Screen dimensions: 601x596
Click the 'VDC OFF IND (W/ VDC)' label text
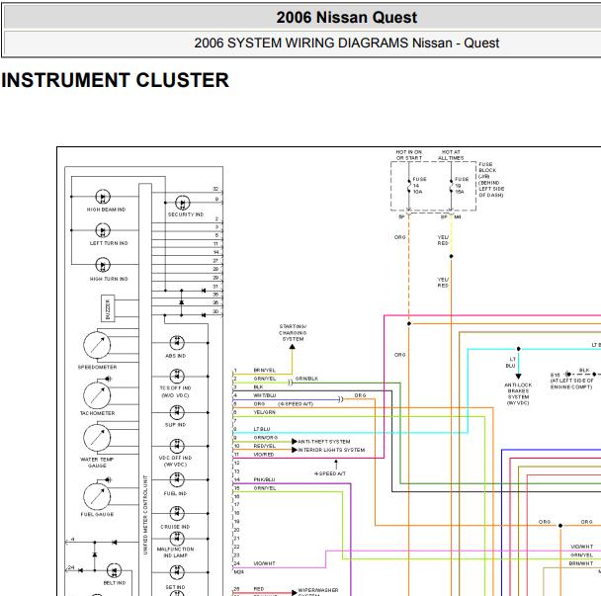(175, 462)
